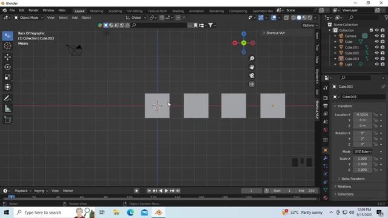Open the Modifiers wrench properties tab
Screen dimensions: 388x218
pos(326,158)
